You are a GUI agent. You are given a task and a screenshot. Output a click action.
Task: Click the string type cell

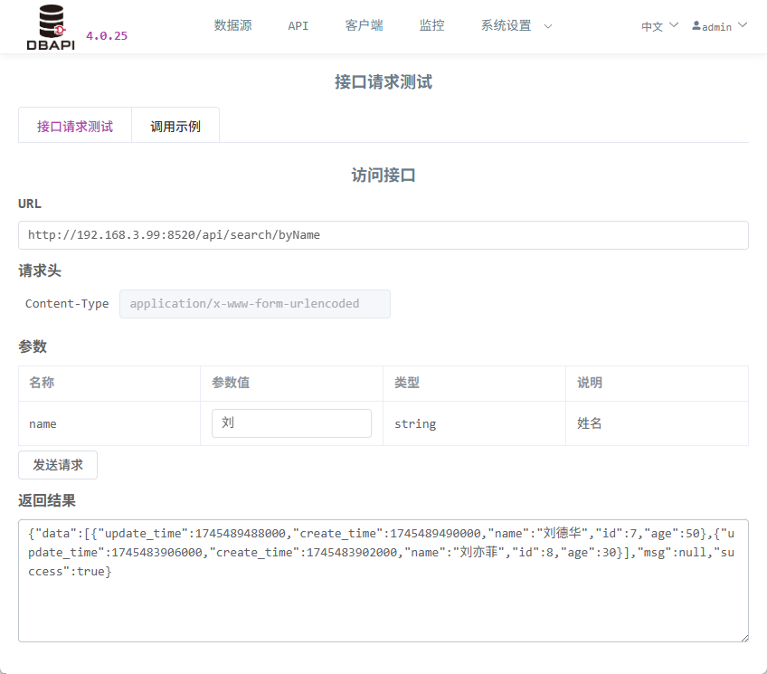pyautogui.click(x=474, y=423)
